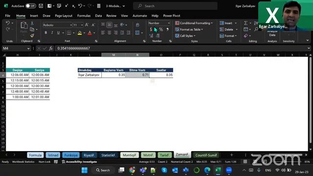Open the Name Box dropdown for M4

pos(28,48)
